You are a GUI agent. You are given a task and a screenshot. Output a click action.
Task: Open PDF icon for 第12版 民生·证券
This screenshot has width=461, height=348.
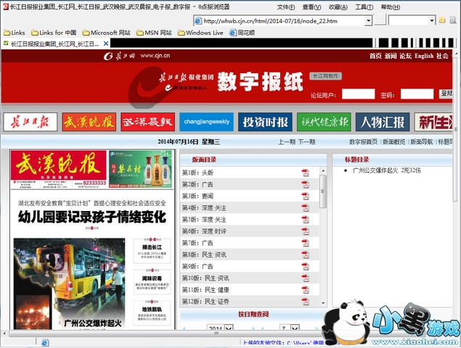[x=306, y=302]
